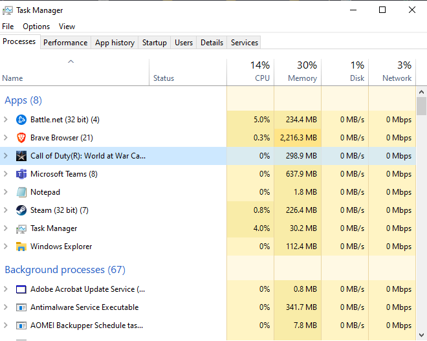The height and width of the screenshot is (341, 427).
Task: Click the Windows Explorer folder icon
Action: (x=21, y=247)
